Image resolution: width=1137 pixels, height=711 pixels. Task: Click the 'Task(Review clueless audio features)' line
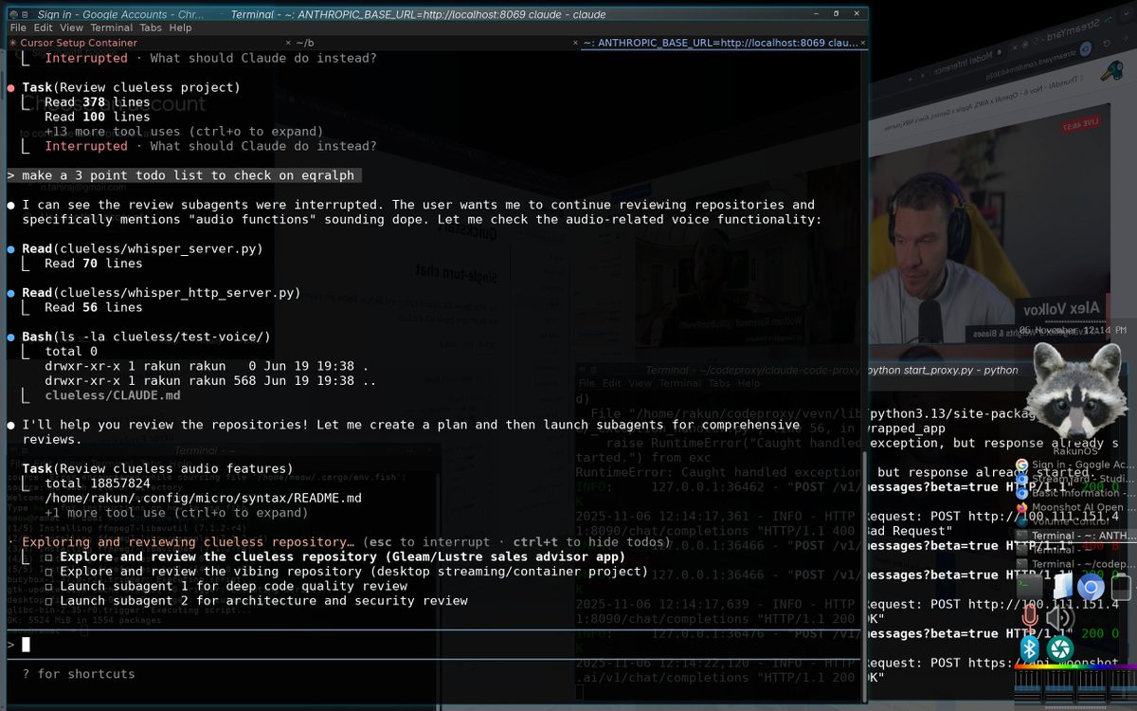click(x=157, y=468)
